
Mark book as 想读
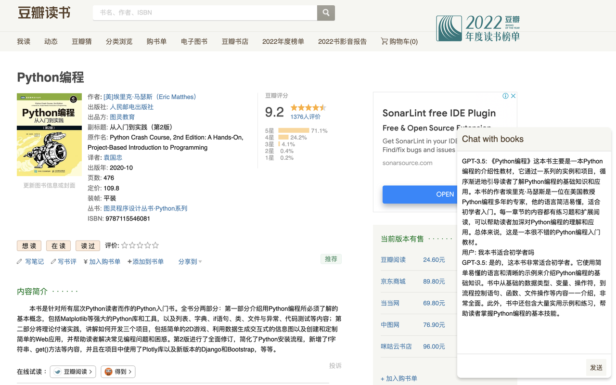click(x=29, y=246)
